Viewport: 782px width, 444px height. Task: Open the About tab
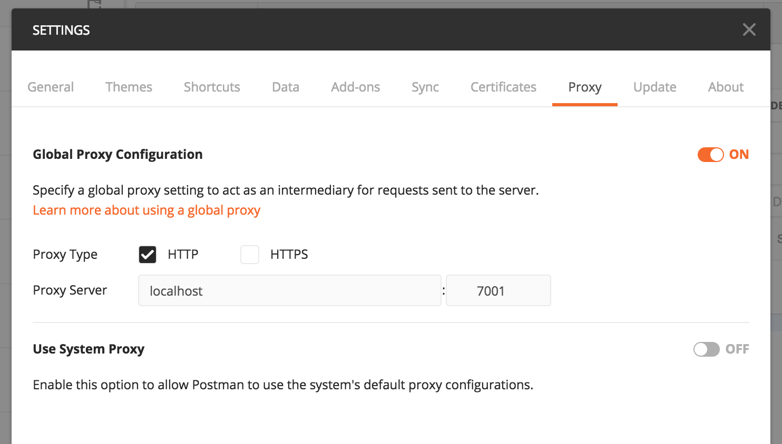[x=726, y=87]
